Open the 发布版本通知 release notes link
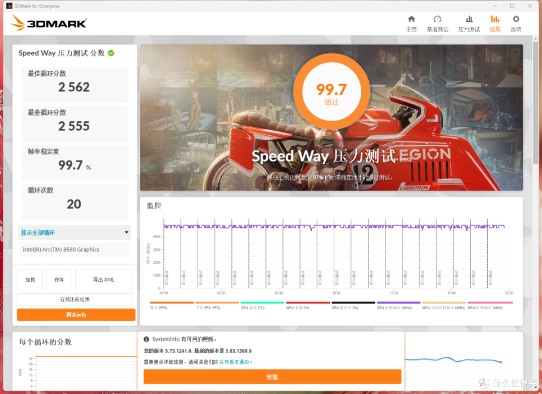The image size is (542, 394). tap(234, 362)
